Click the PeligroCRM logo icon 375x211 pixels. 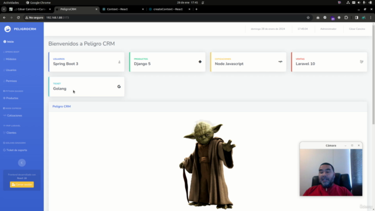tap(8, 29)
